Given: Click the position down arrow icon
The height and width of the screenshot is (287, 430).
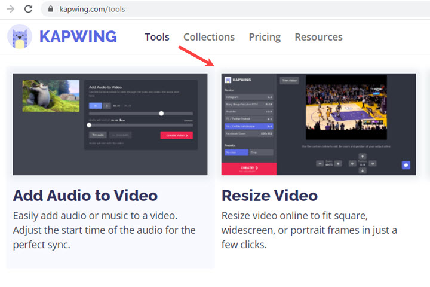Looking at the screenshot, I should point(363,171).
